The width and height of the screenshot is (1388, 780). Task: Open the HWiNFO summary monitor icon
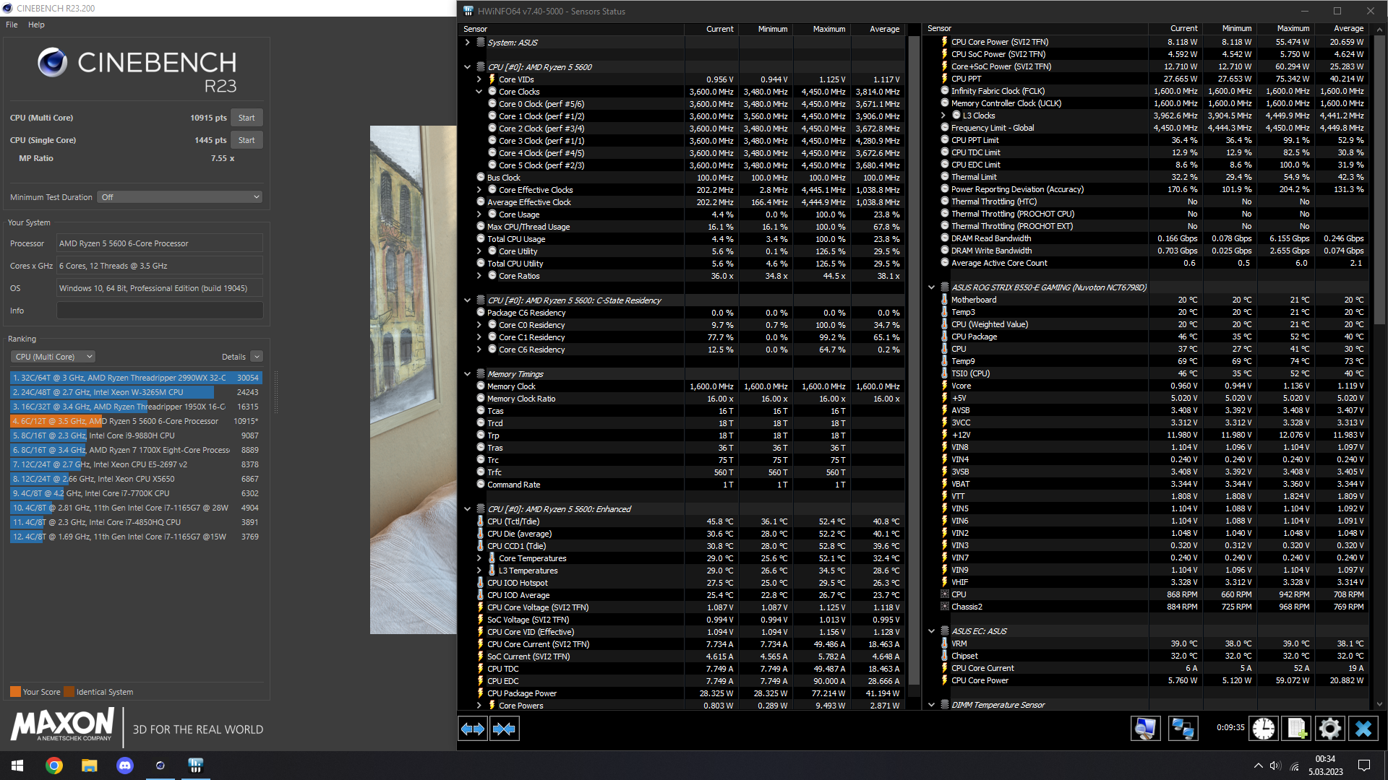point(1145,729)
